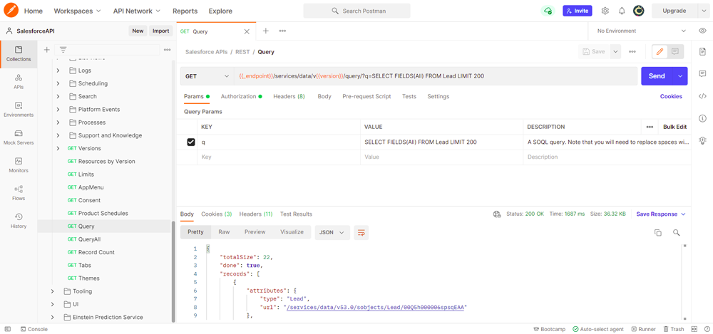
Task: Switch to comment mode icon
Action: click(674, 52)
